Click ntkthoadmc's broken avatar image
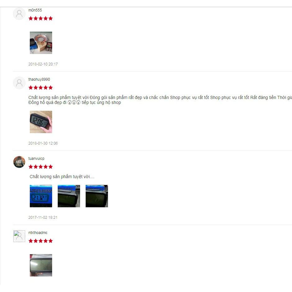This screenshot has width=292, height=292. 19,236
